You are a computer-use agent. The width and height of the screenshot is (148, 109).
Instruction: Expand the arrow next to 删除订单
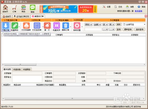(x=70, y=27)
